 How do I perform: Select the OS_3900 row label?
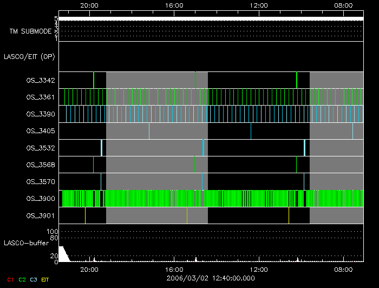coord(41,199)
